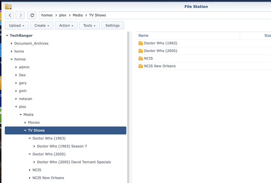Select the netscan tree folder

[x=26, y=99]
